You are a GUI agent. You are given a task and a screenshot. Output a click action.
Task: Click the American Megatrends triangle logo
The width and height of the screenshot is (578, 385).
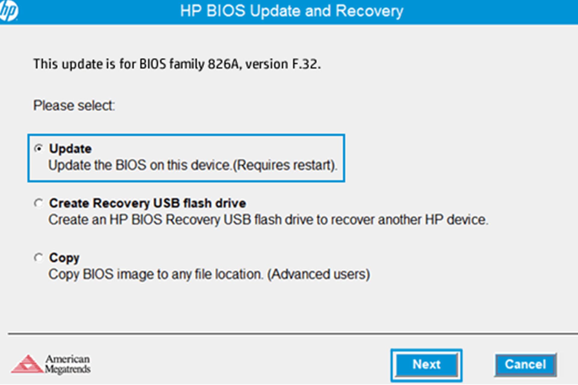pos(27,364)
